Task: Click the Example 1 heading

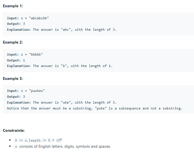Action: tap(13, 6)
